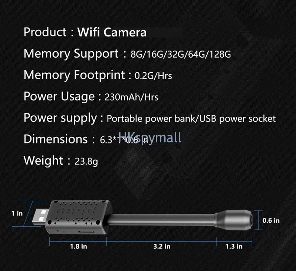
Task: Click the '1 in' height label
Action: coord(17,213)
